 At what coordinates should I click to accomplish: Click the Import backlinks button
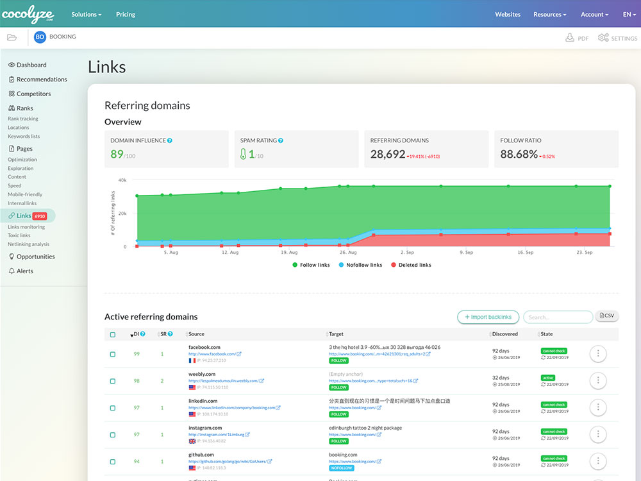click(x=488, y=317)
